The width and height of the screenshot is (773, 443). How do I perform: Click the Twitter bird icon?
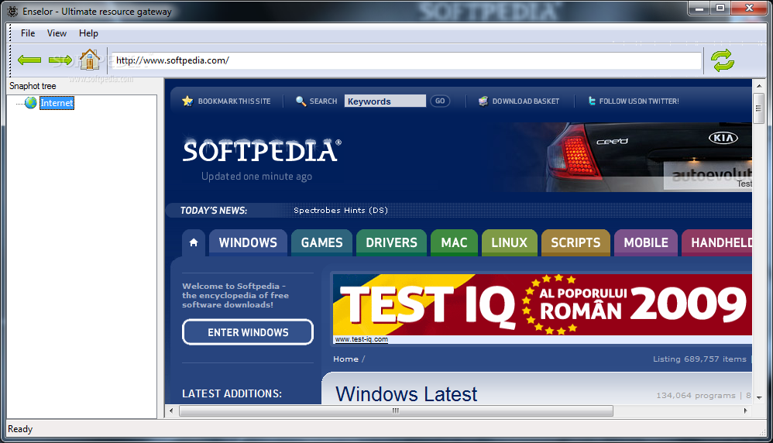coord(592,101)
